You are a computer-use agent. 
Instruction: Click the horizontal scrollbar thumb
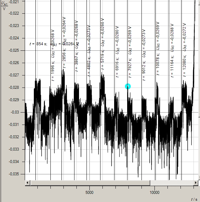(x=90, y=183)
